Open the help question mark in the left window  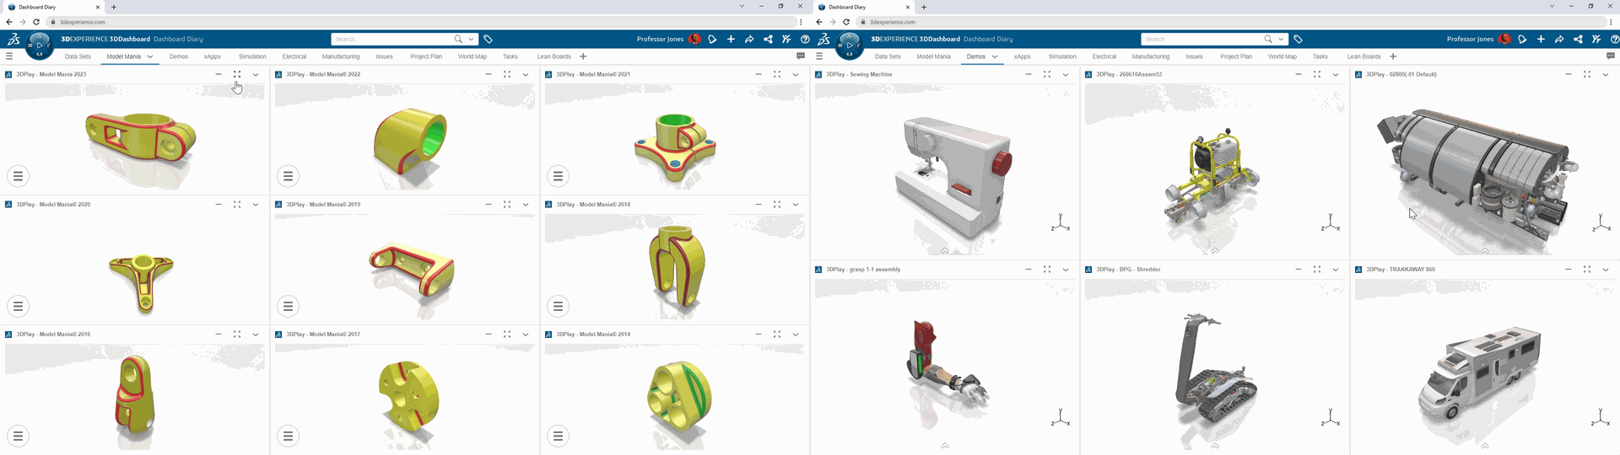(805, 39)
